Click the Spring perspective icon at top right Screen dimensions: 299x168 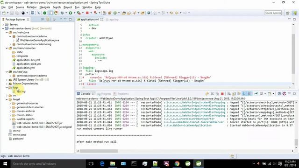pos(295,13)
